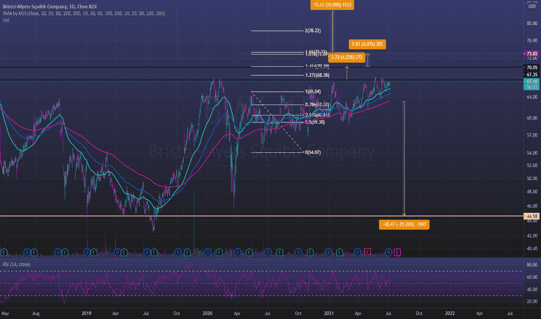The height and width of the screenshot is (319, 541).
Task: Click the Aug label on time axis
Action: coord(36,313)
